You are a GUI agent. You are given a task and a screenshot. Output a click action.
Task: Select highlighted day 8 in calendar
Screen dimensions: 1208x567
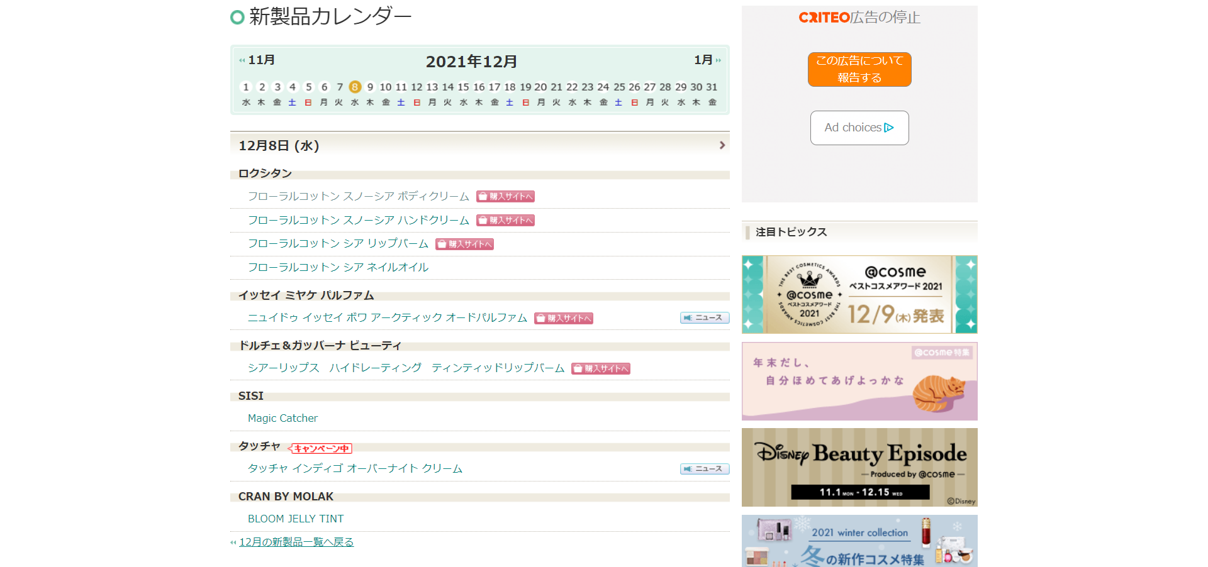tap(355, 87)
